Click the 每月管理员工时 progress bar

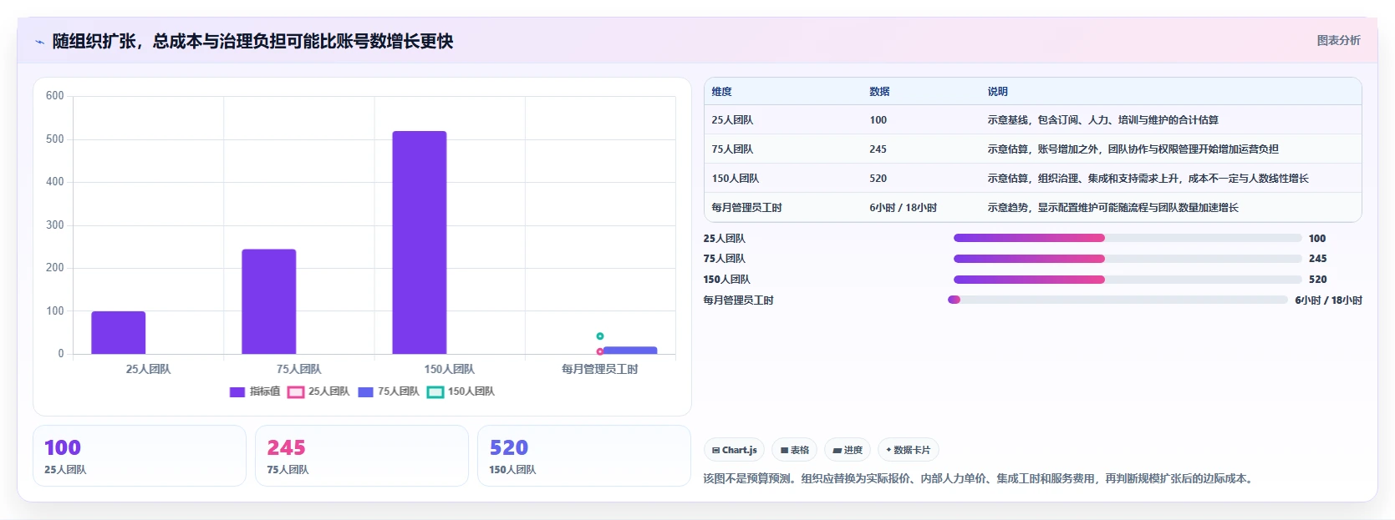1118,300
